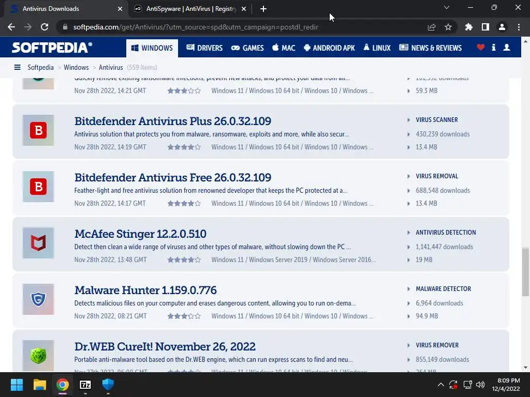Click the Softpedia info icon
Viewport: 530px width, 397px height.
(x=493, y=48)
